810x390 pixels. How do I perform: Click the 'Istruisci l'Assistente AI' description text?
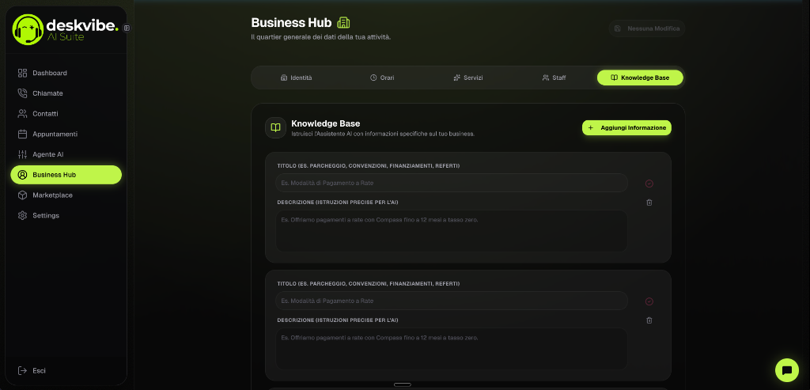pos(383,134)
